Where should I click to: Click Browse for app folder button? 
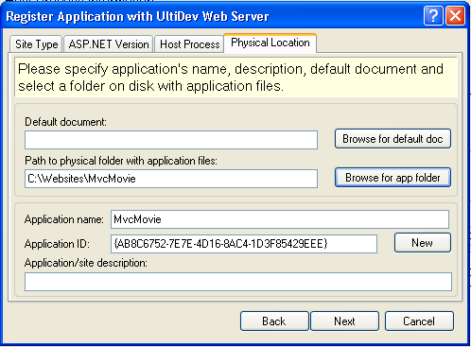pyautogui.click(x=392, y=178)
